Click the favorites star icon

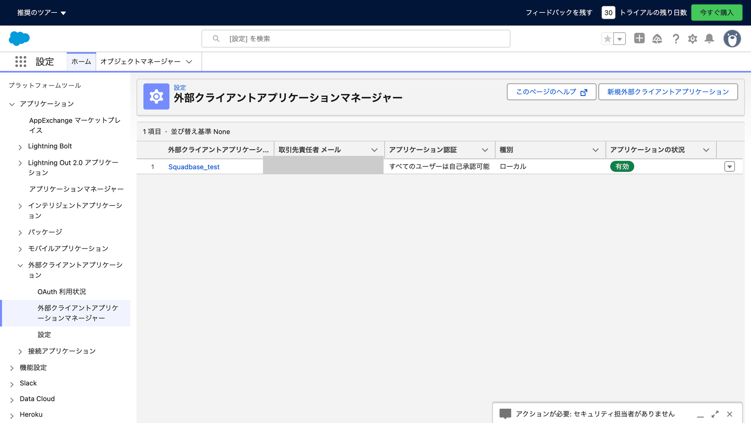607,38
